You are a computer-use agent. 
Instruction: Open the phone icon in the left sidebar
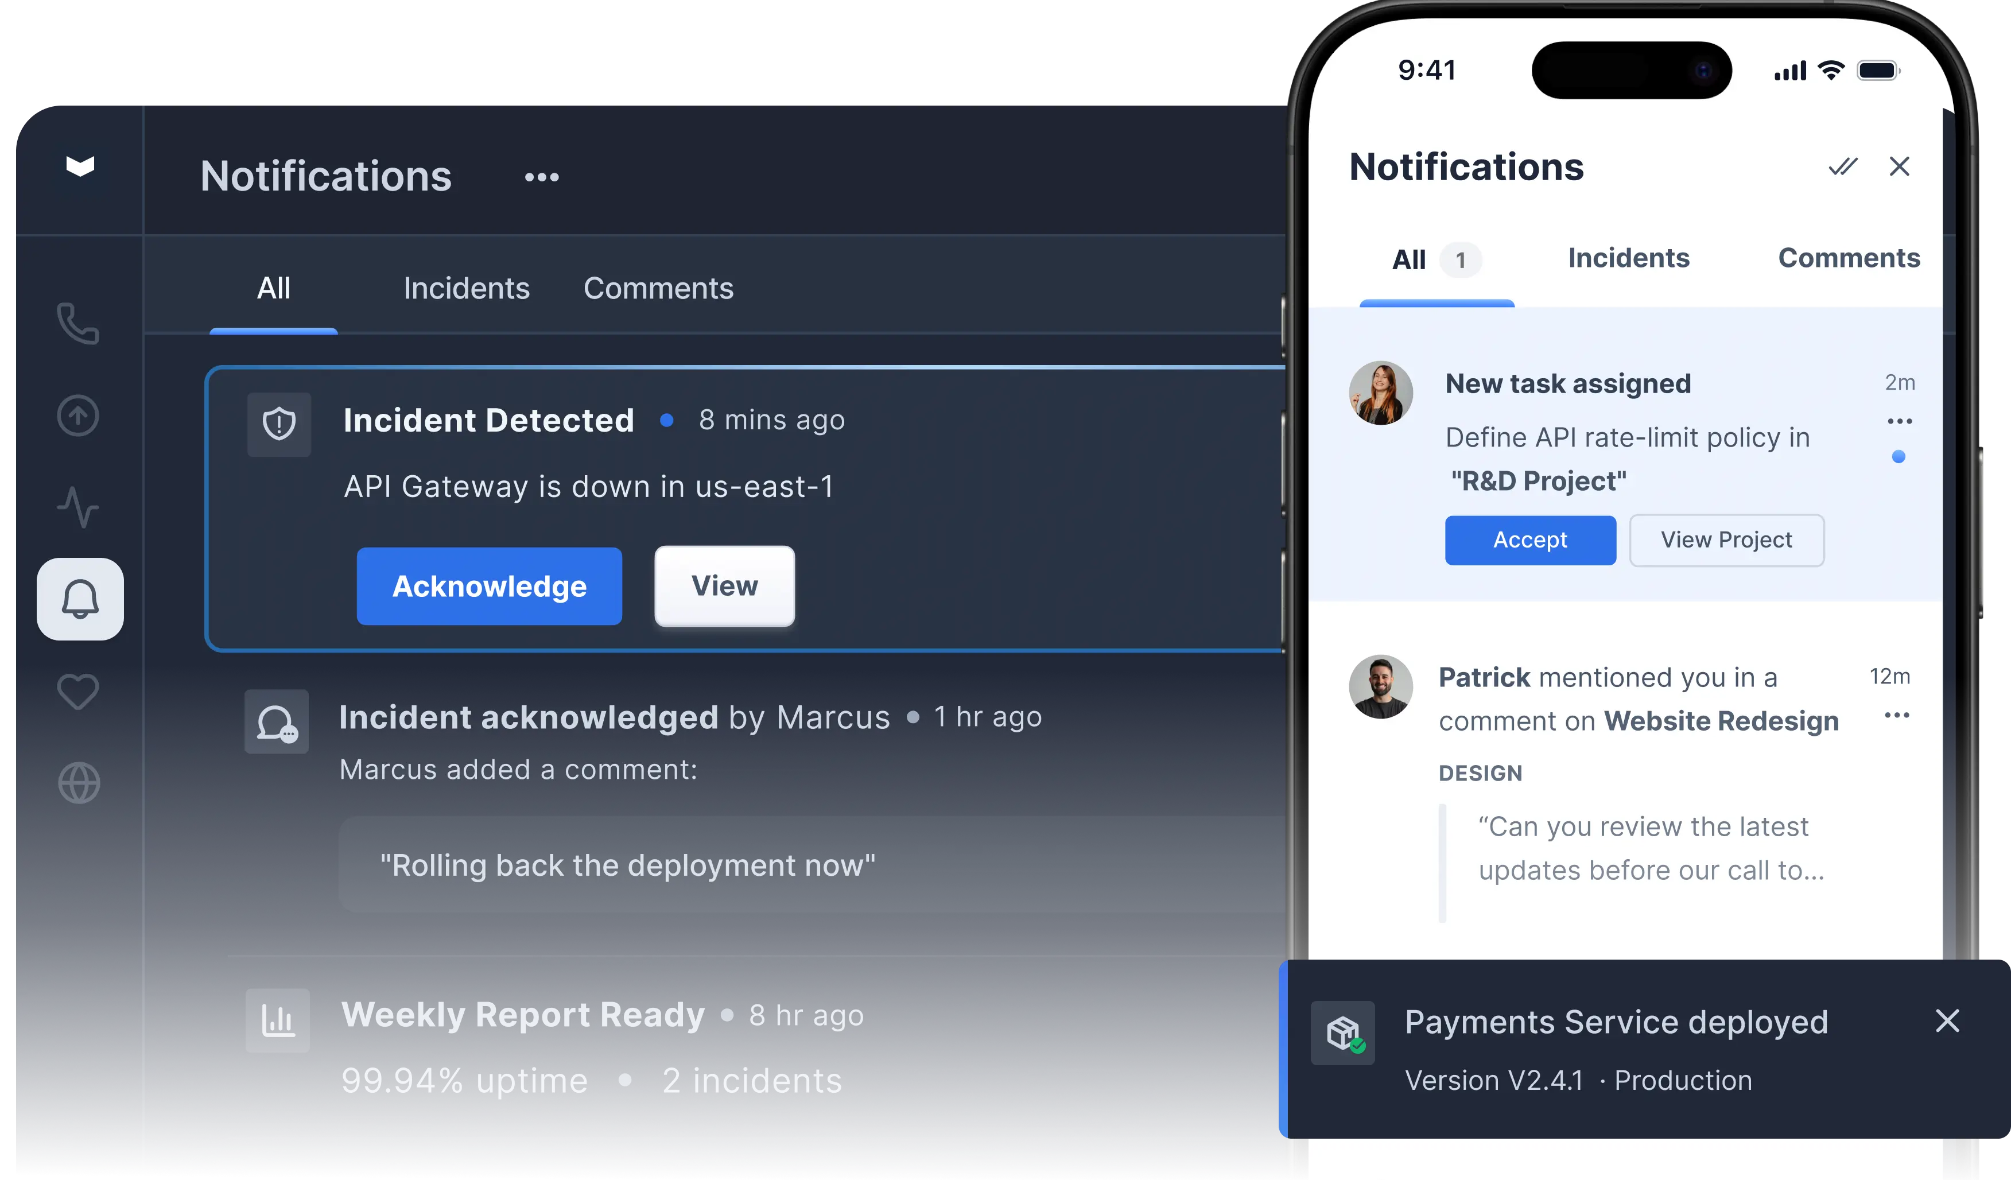[x=77, y=323]
